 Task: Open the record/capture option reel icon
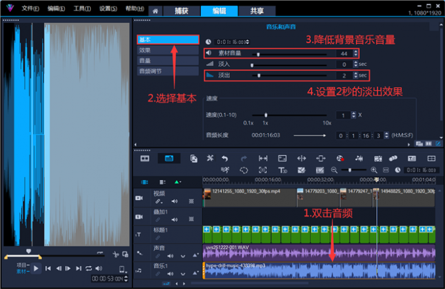point(340,158)
